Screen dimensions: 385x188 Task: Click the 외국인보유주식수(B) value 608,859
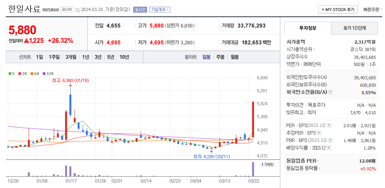368,85
